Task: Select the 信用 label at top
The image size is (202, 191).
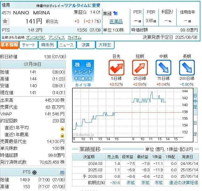Action: (6, 5)
